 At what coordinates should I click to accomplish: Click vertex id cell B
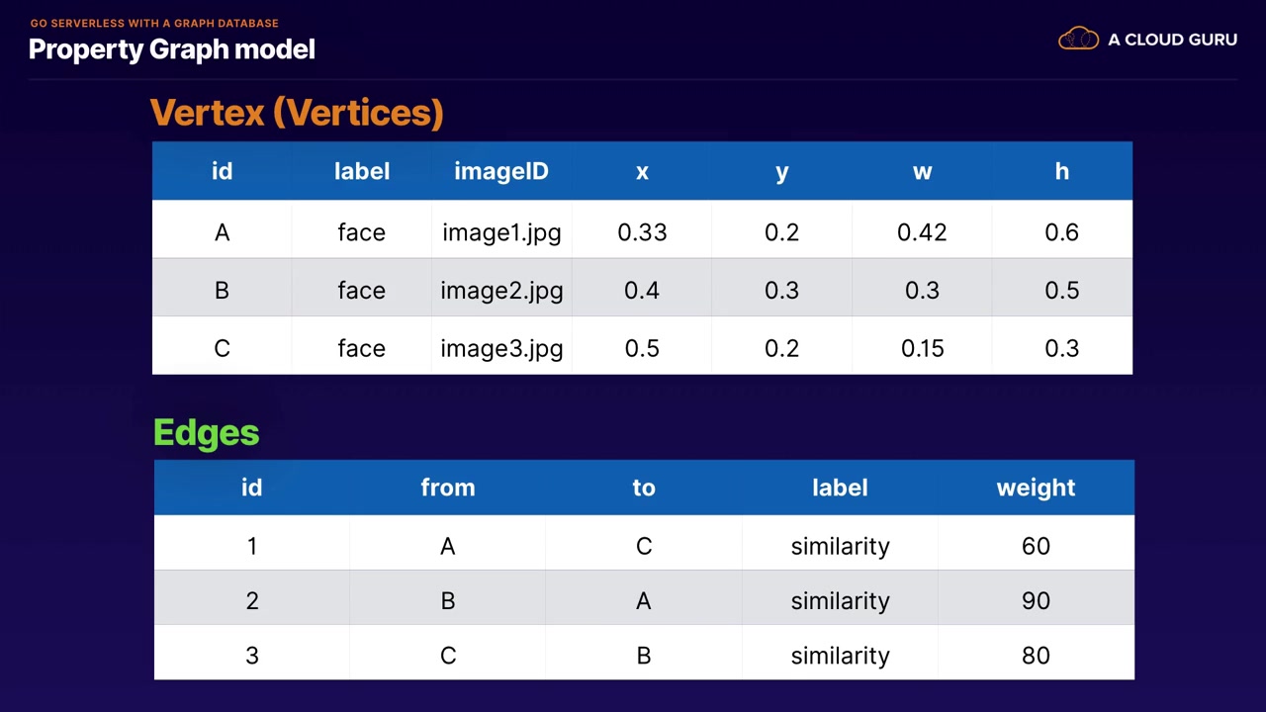222,291
